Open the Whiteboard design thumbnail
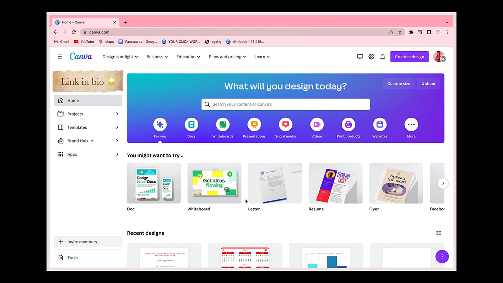 coord(214,183)
